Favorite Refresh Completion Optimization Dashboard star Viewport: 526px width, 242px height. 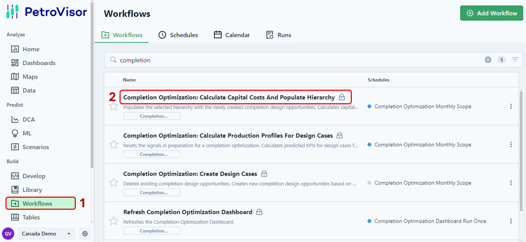click(114, 221)
